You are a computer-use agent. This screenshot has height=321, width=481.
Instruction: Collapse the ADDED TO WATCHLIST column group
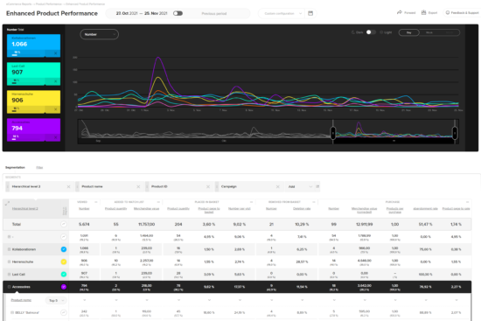pyautogui.click(x=158, y=202)
